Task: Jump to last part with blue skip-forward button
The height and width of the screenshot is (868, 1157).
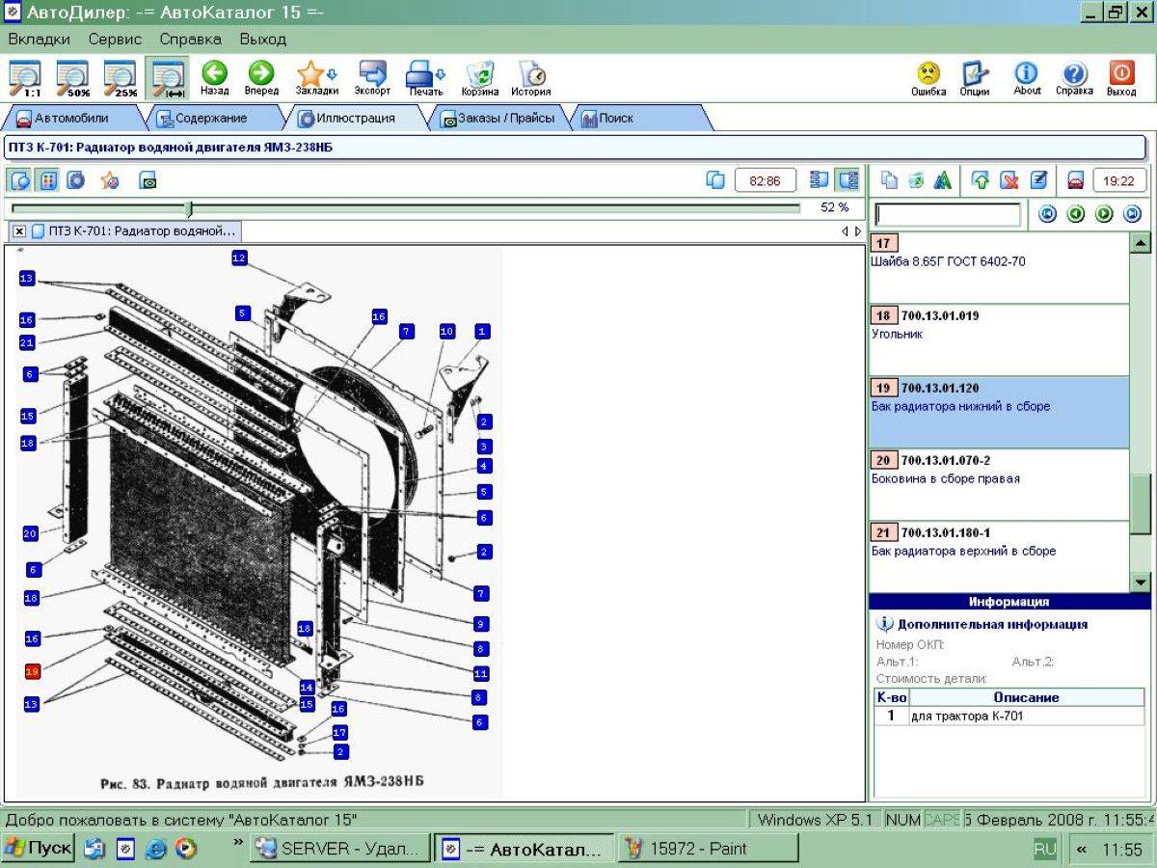Action: click(1132, 214)
